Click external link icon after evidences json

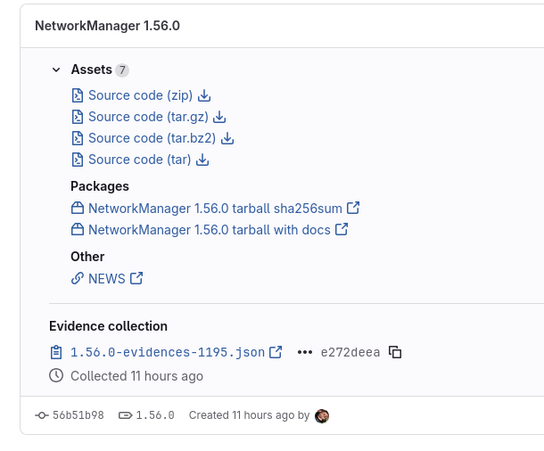tap(276, 352)
